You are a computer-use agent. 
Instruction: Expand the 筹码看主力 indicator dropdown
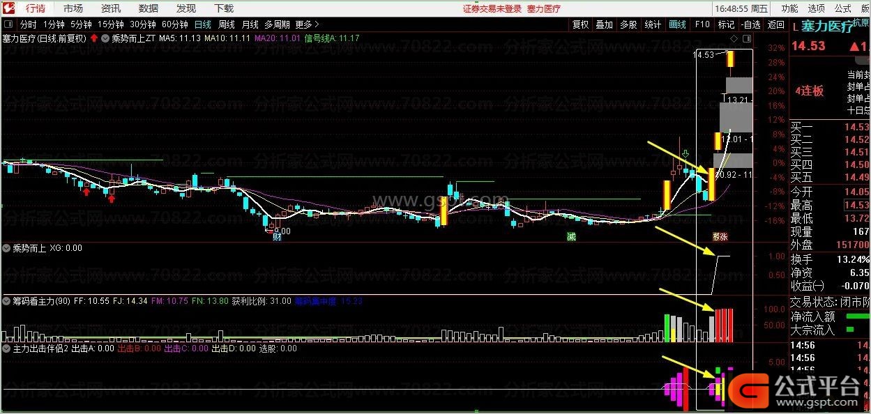pyautogui.click(x=7, y=301)
